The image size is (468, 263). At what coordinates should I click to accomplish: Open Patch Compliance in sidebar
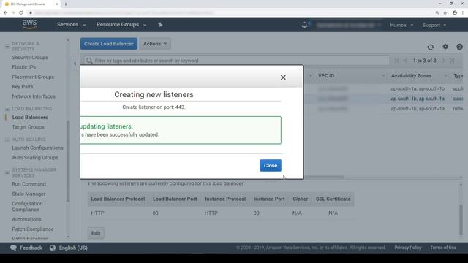pos(33,229)
